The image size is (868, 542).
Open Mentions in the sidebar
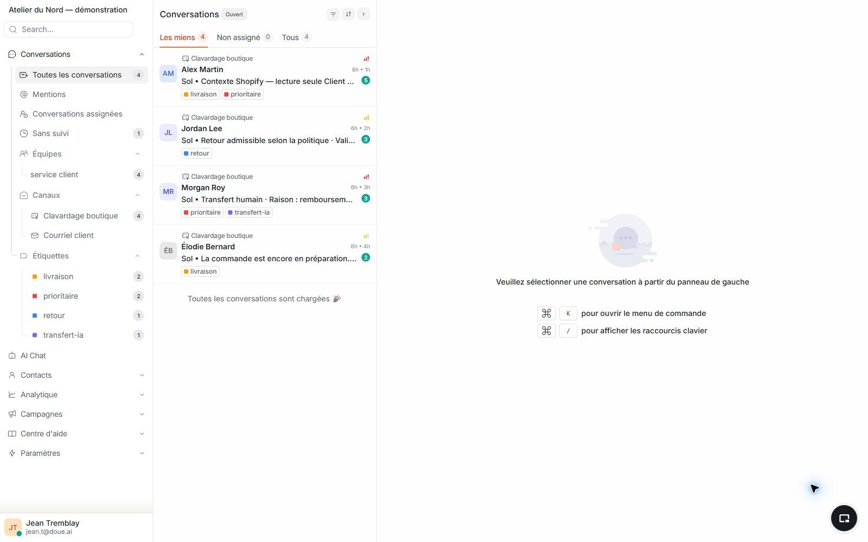(x=81, y=94)
